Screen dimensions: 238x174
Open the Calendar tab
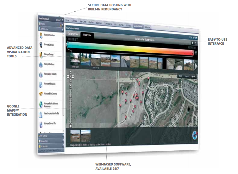tap(75, 21)
